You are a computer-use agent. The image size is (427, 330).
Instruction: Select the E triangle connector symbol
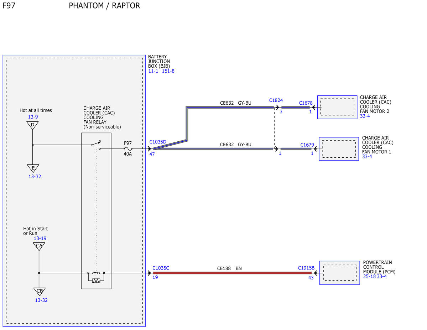33,168
